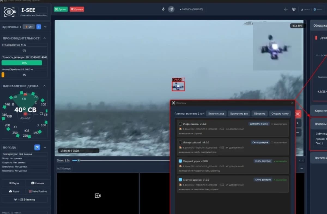The image size is (327, 214).
Task: Click Доверять (в дом) for Инфо-панель
Action: [x=259, y=124]
